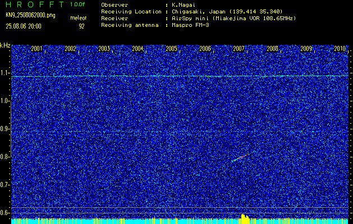The image size is (353, 224).
Task: Click the 0.6 kHz axis label
Action: click(4, 213)
